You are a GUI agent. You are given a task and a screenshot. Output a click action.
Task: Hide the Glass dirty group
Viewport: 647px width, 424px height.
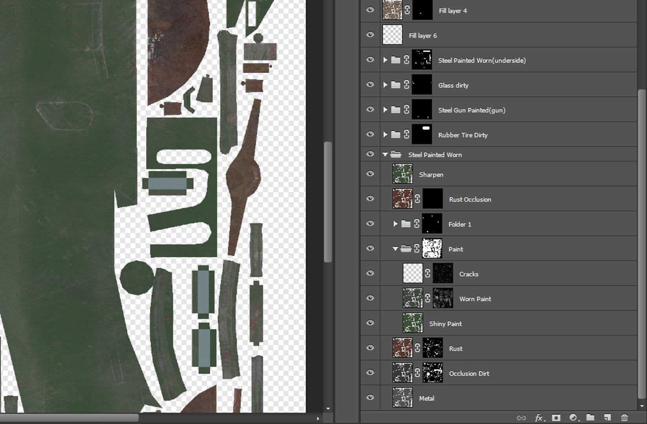[370, 84]
